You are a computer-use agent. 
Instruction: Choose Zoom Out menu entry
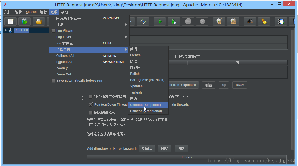[89, 74]
